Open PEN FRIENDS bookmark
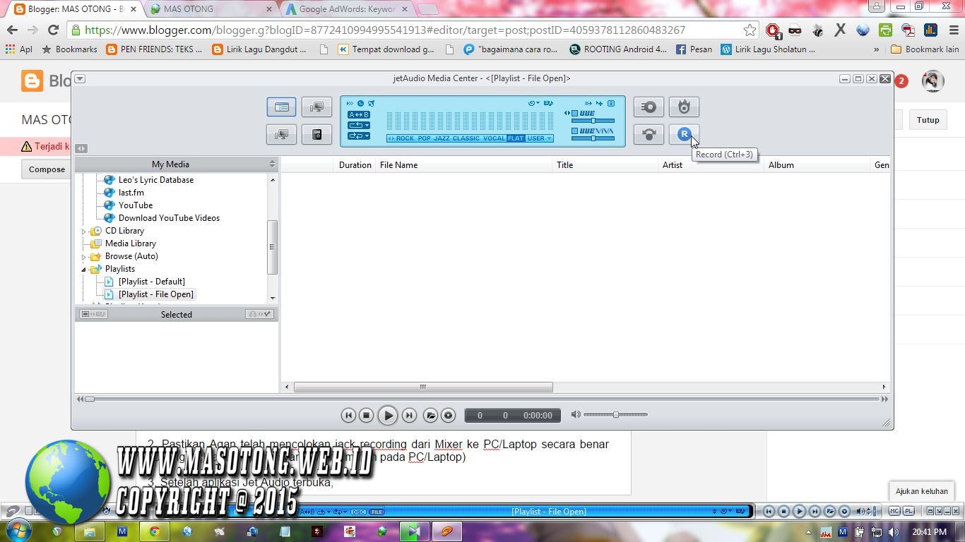This screenshot has height=542, width=965. click(x=154, y=49)
